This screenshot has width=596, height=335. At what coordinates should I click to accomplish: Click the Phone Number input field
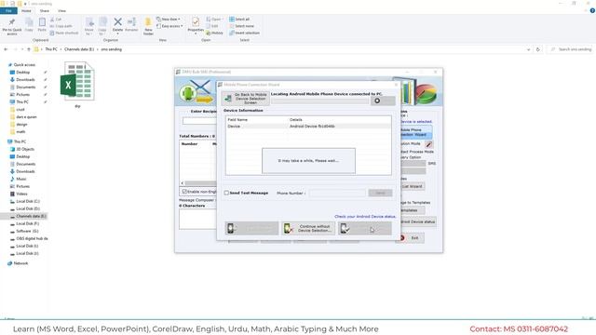click(337, 193)
